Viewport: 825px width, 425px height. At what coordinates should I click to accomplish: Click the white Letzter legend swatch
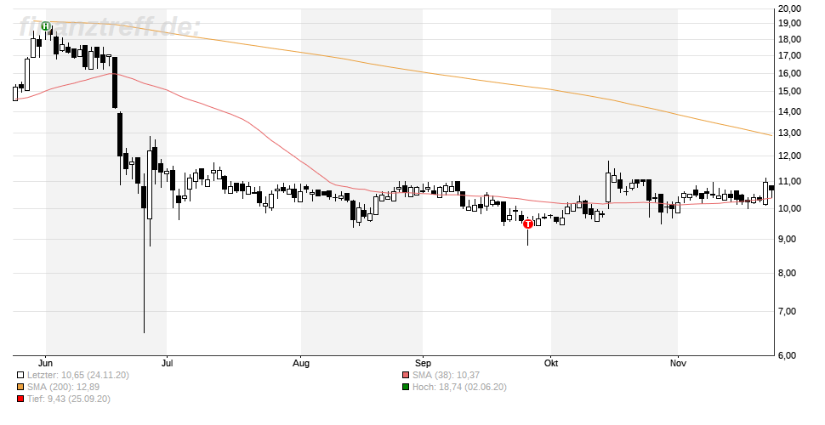click(20, 376)
